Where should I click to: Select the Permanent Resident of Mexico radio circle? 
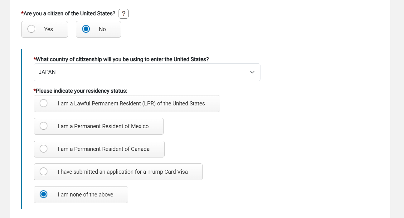(44, 126)
